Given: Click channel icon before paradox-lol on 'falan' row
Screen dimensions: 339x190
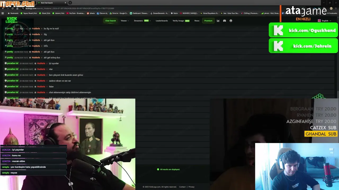Looking at the screenshot, I should [6, 87].
